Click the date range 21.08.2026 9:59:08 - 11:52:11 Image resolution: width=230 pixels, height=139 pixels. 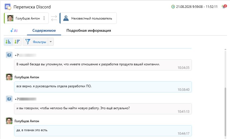197,7
